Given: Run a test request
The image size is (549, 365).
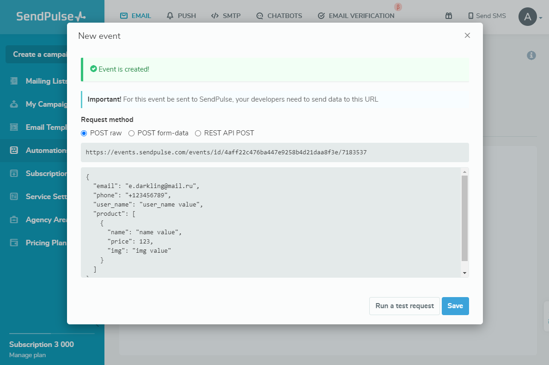Looking at the screenshot, I should [x=404, y=306].
